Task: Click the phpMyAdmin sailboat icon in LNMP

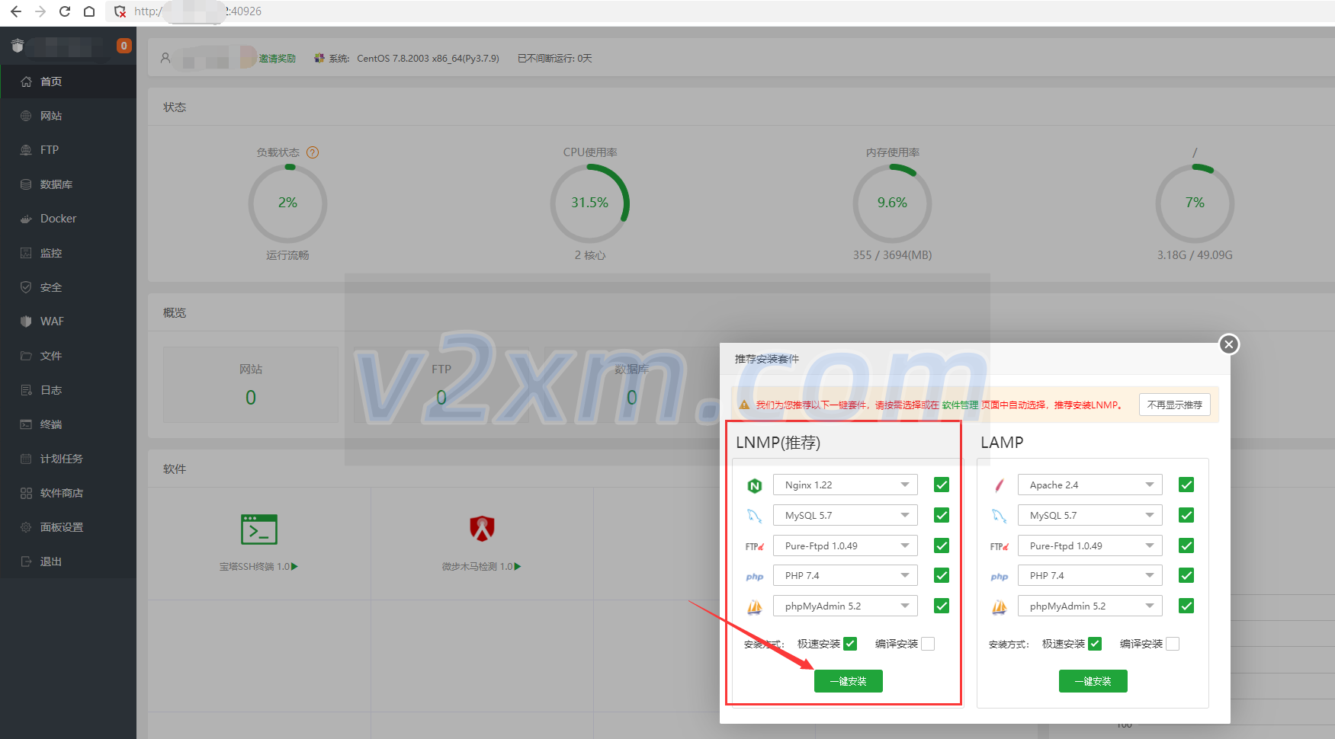Action: pos(755,606)
